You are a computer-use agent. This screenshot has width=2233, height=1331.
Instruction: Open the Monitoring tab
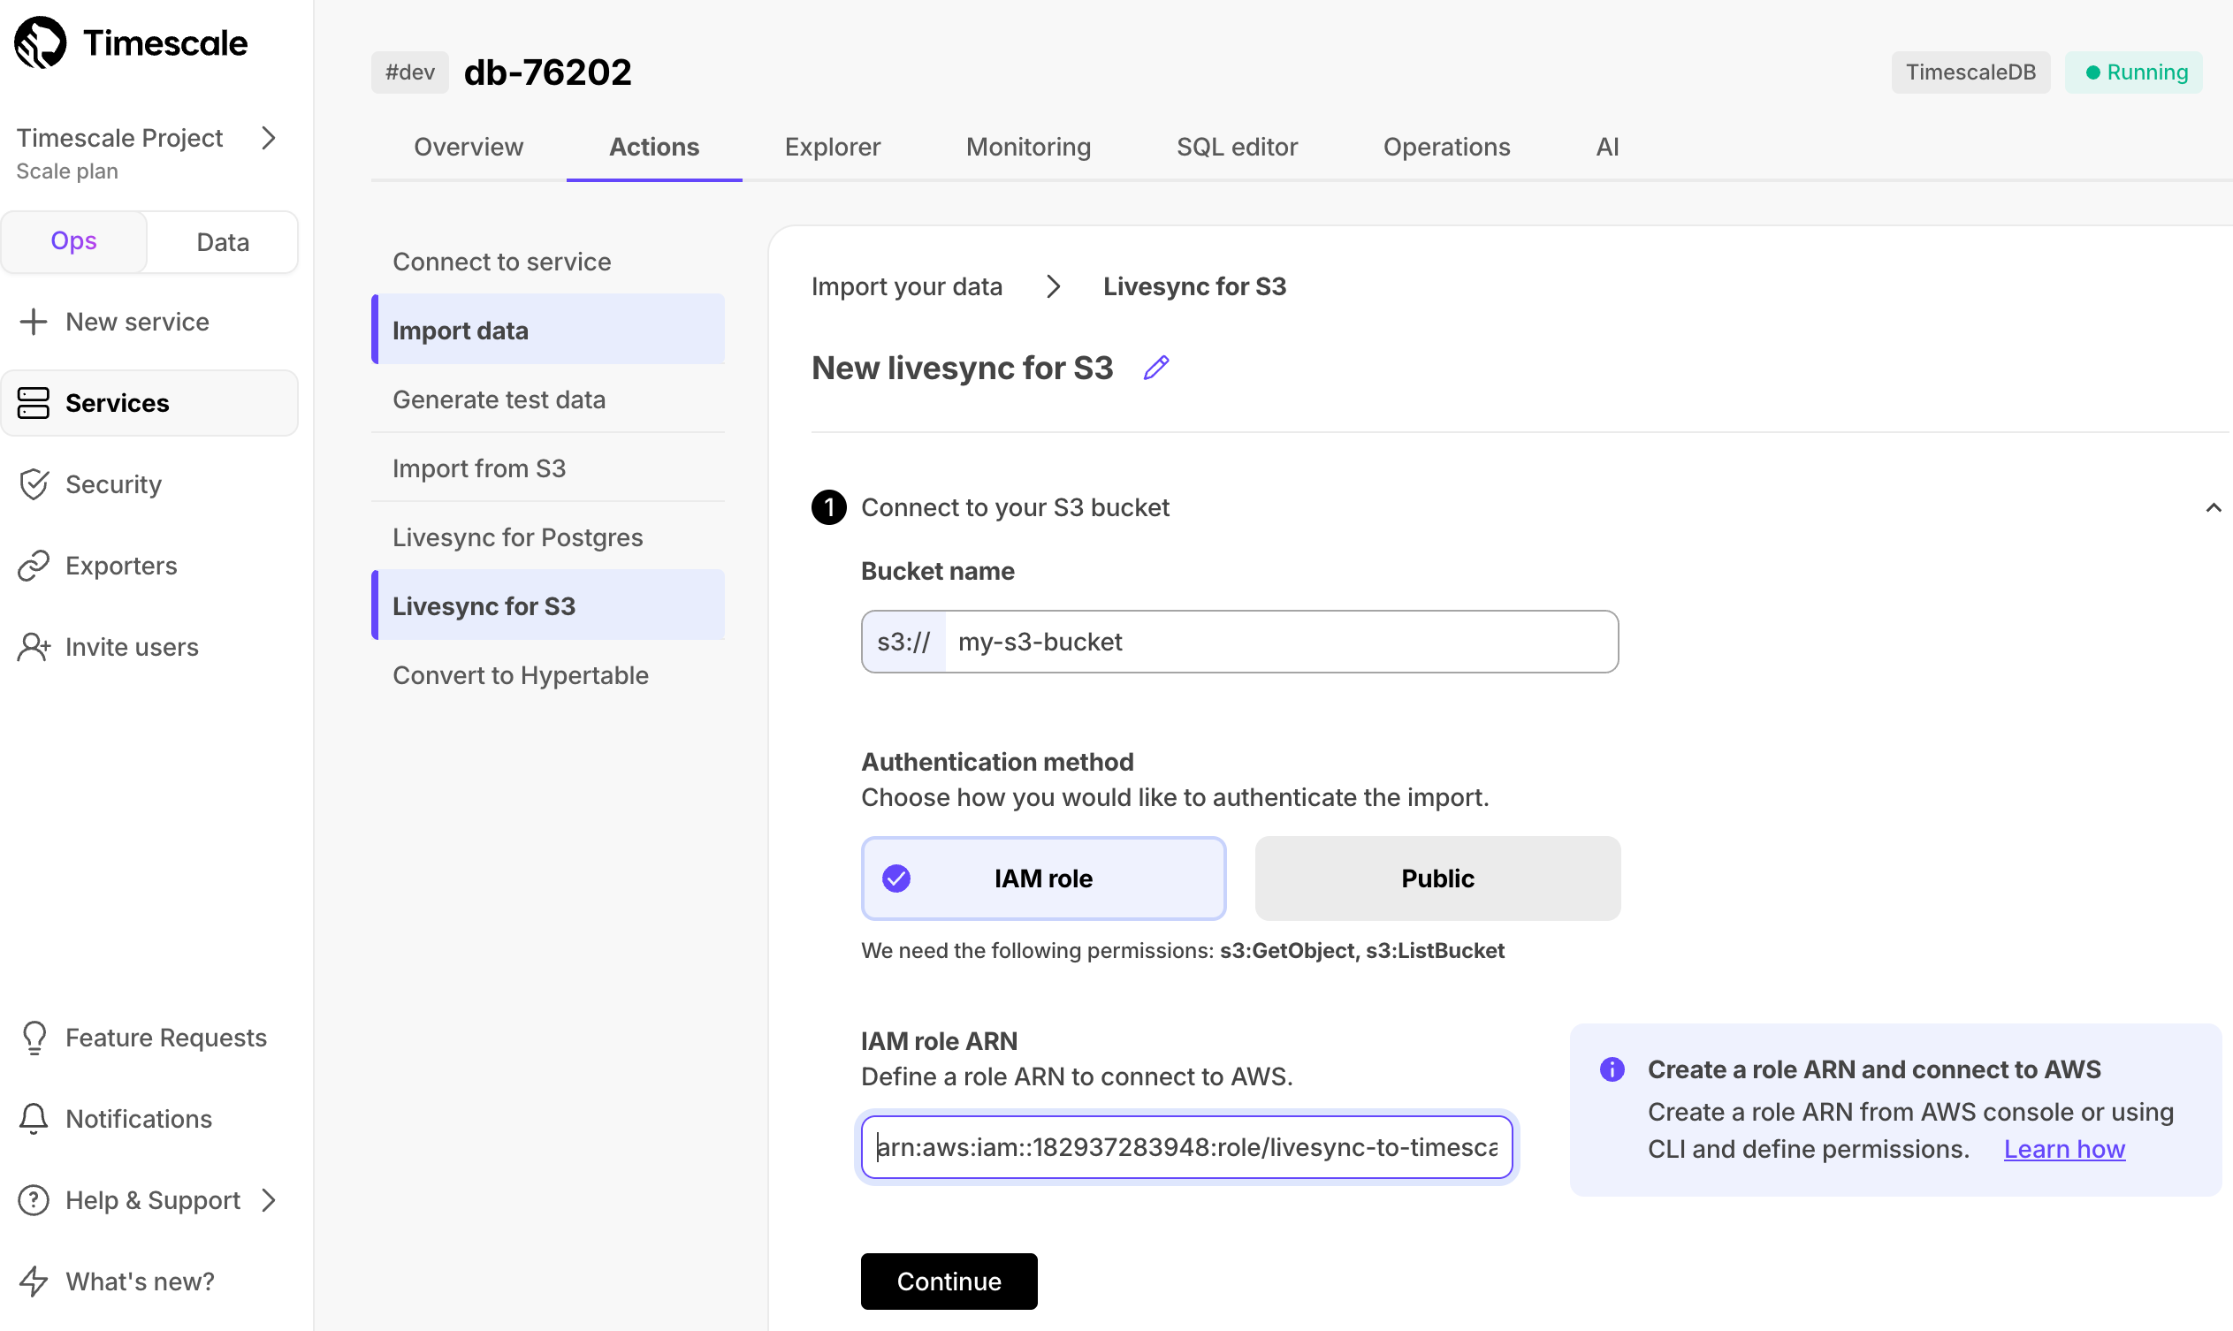click(x=1028, y=147)
